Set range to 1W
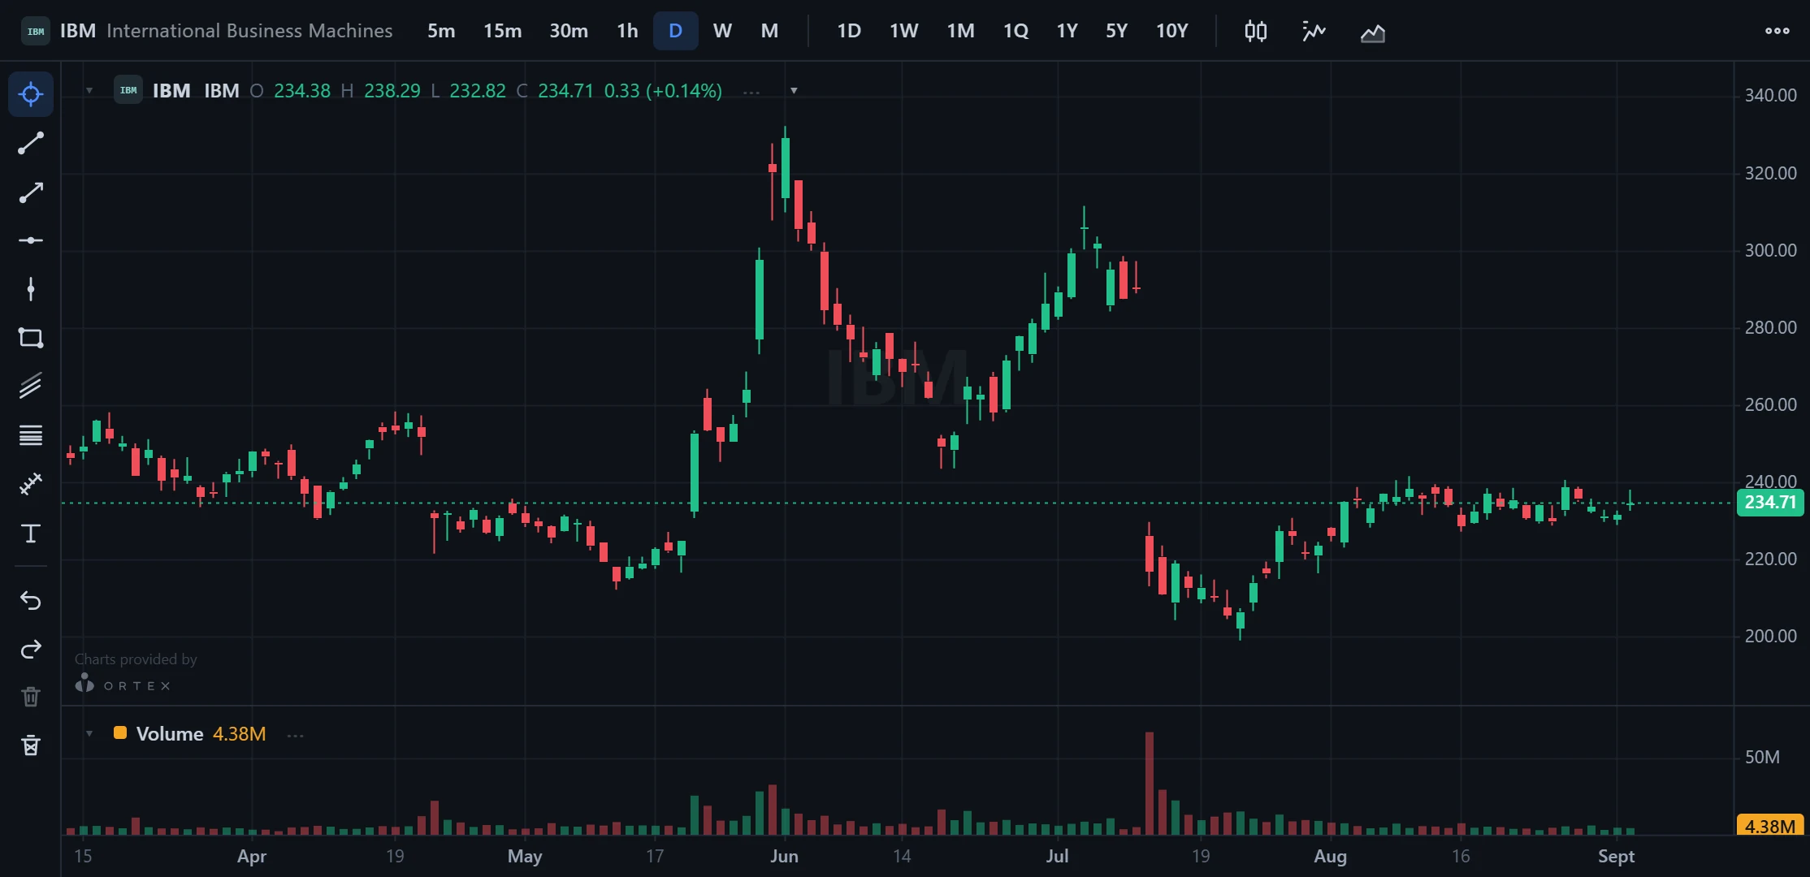This screenshot has width=1810, height=877. coord(903,31)
